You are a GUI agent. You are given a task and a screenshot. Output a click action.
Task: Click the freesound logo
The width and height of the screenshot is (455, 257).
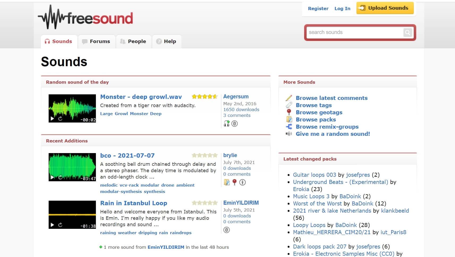point(86,18)
